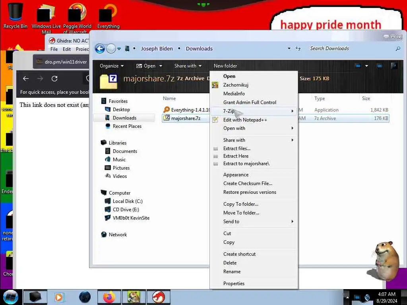Open Properties from the context menu
The height and width of the screenshot is (305, 407).
point(254,284)
